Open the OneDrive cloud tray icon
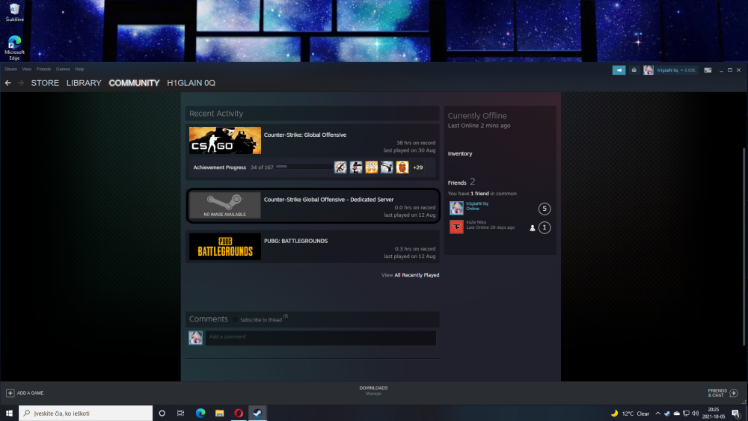748x421 pixels. 676,414
